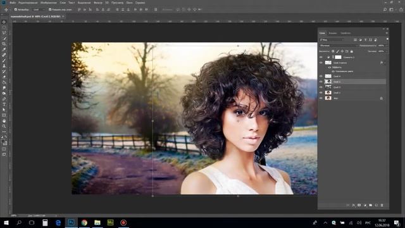This screenshot has height=228, width=405.
Task: Click Create new group folder icon
Action: (x=371, y=205)
